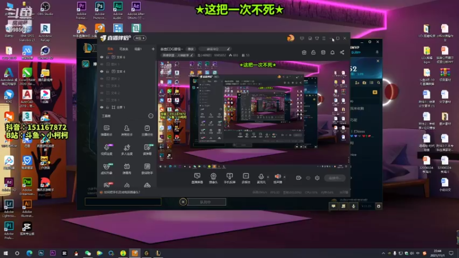Start 多人连麦 from the toolbox
The height and width of the screenshot is (258, 459).
(127, 150)
